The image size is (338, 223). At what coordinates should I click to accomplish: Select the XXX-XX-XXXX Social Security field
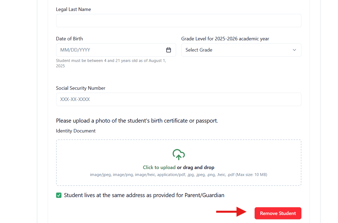(x=179, y=99)
